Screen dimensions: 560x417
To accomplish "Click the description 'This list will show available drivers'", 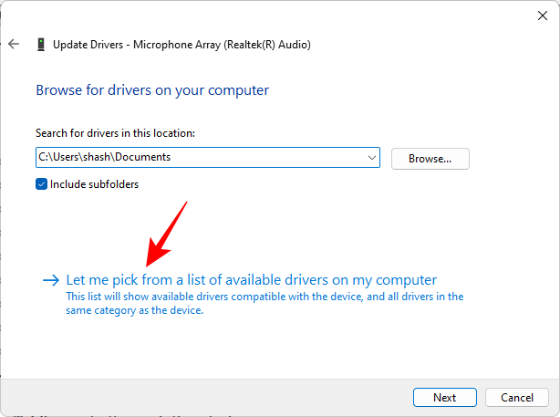I will coord(264,303).
